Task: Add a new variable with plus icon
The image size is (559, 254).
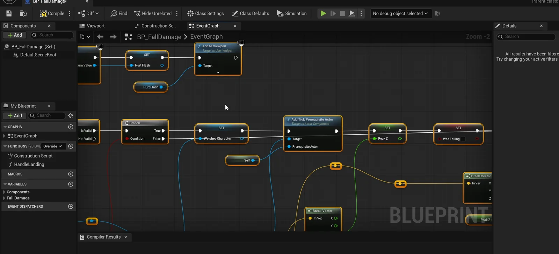Action: pyautogui.click(x=71, y=184)
